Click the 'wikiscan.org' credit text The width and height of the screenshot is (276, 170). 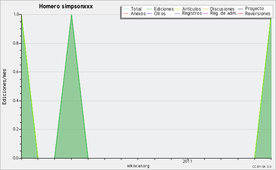138,166
